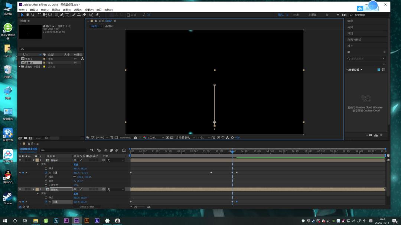Open the Graph Editor in timeline
The width and height of the screenshot is (401, 225).
pyautogui.click(x=124, y=150)
